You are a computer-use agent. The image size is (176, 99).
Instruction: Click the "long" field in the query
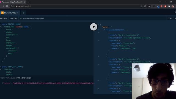click(8, 40)
